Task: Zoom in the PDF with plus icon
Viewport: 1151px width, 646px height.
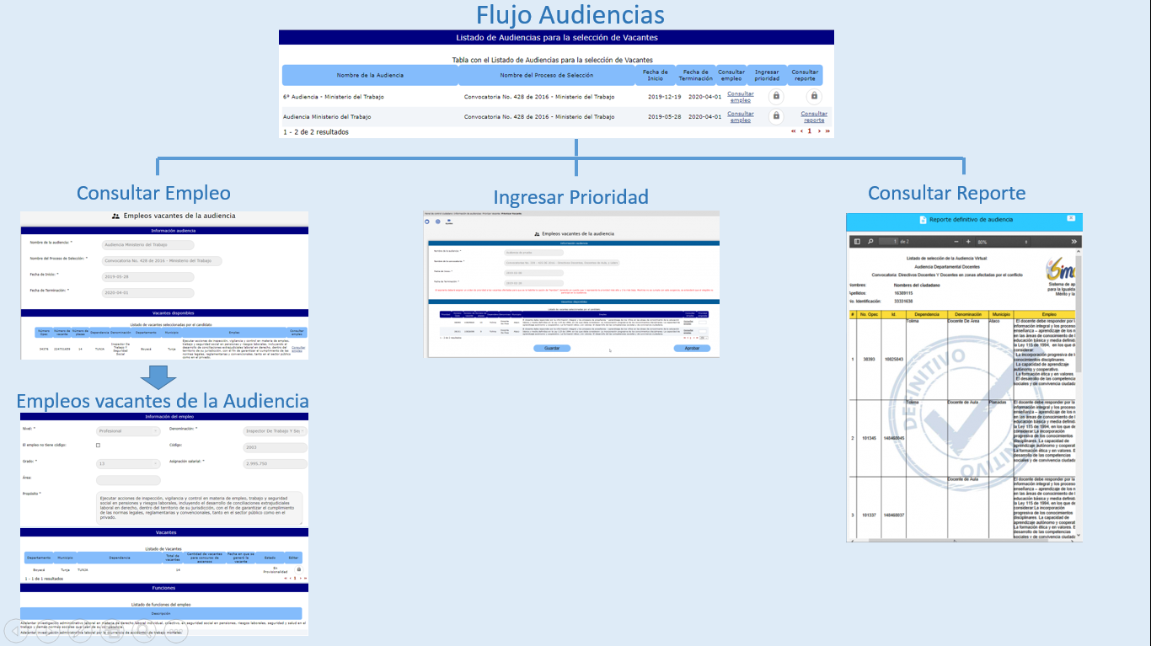Action: 968,242
